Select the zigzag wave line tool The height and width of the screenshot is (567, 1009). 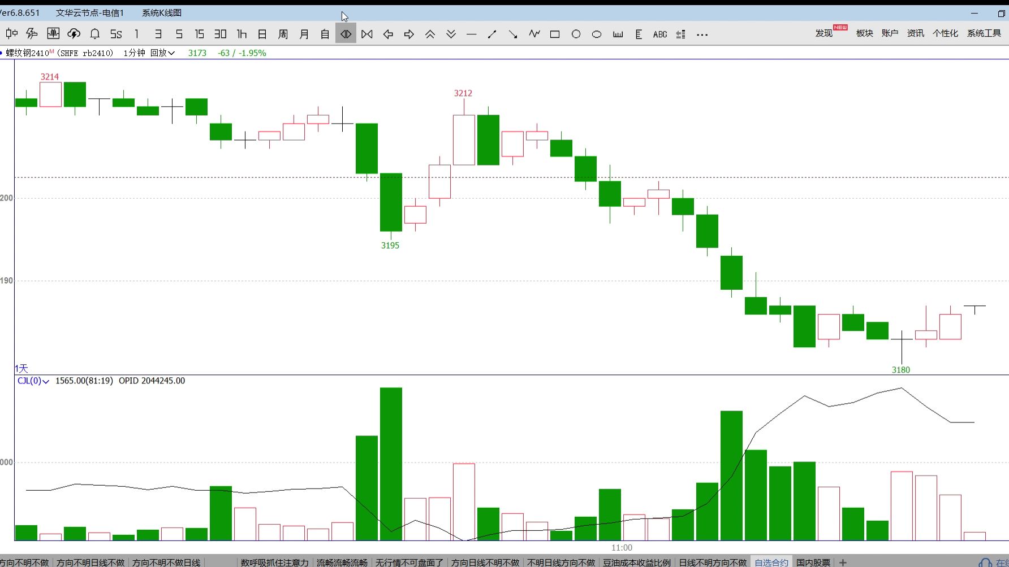(534, 34)
